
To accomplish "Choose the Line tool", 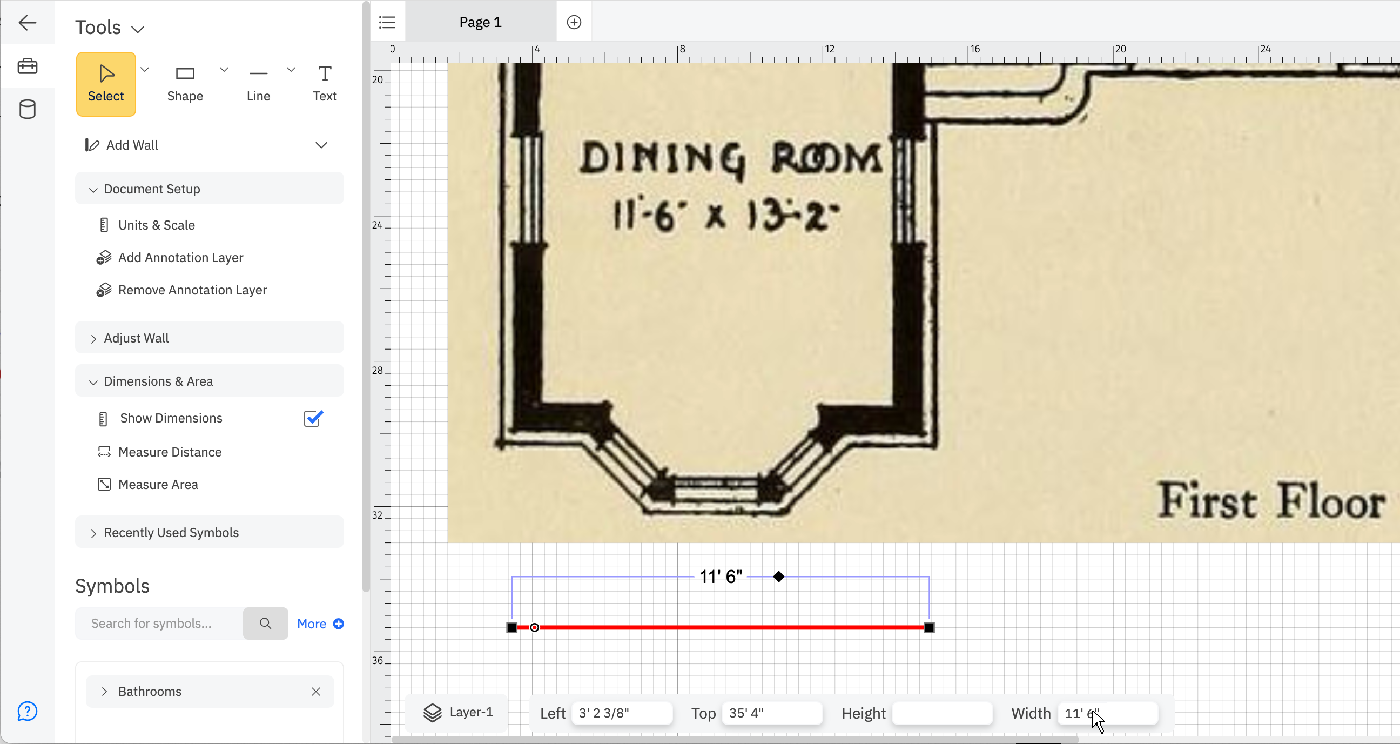I will pos(258,82).
